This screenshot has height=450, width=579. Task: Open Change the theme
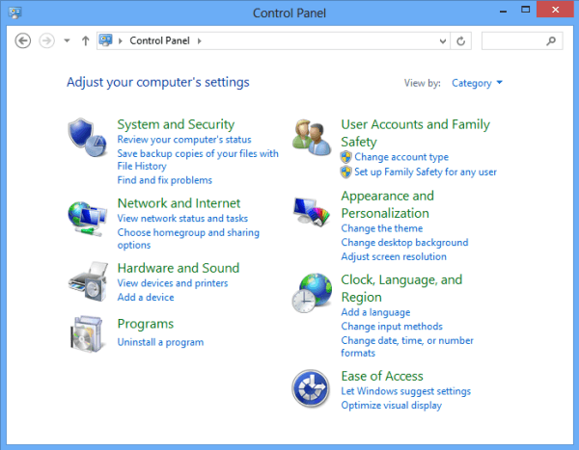pos(382,228)
